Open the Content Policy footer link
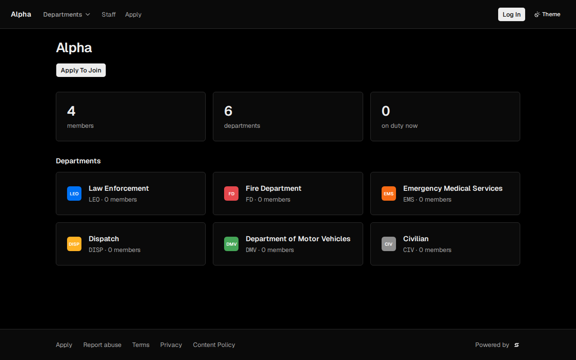Image resolution: width=576 pixels, height=360 pixels. click(x=214, y=345)
